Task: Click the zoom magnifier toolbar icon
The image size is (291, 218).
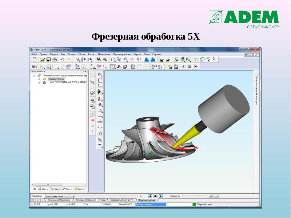Action: point(125,60)
